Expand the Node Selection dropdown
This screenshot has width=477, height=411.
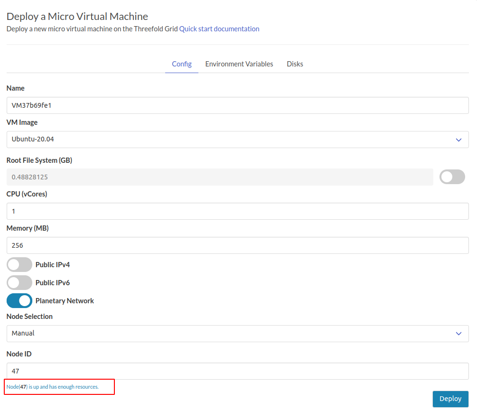(x=237, y=333)
